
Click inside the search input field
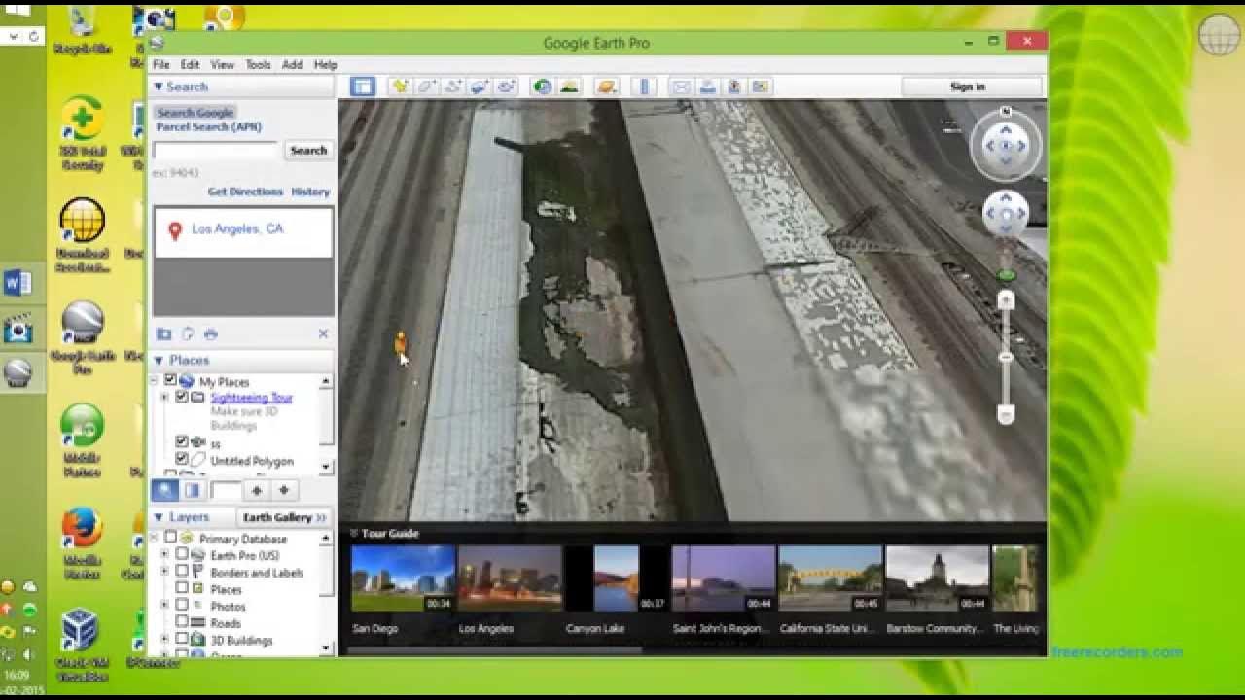coord(216,151)
